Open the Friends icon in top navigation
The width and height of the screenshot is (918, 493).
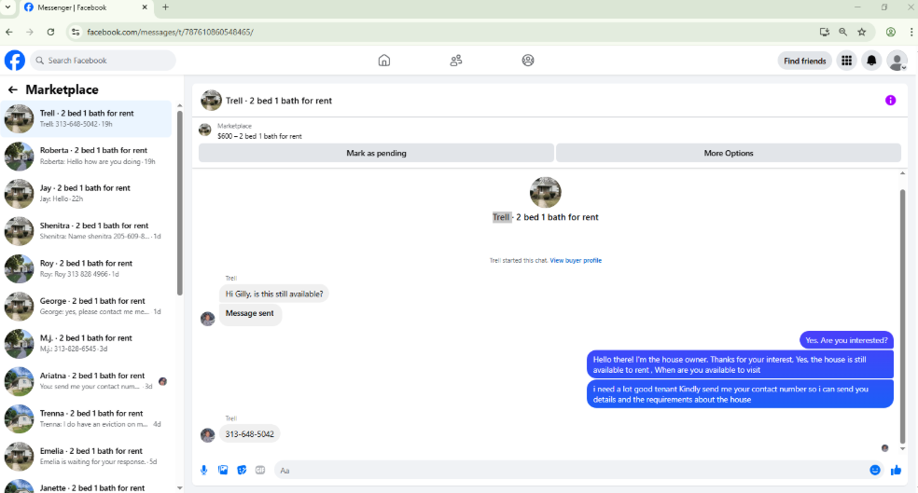pos(456,61)
